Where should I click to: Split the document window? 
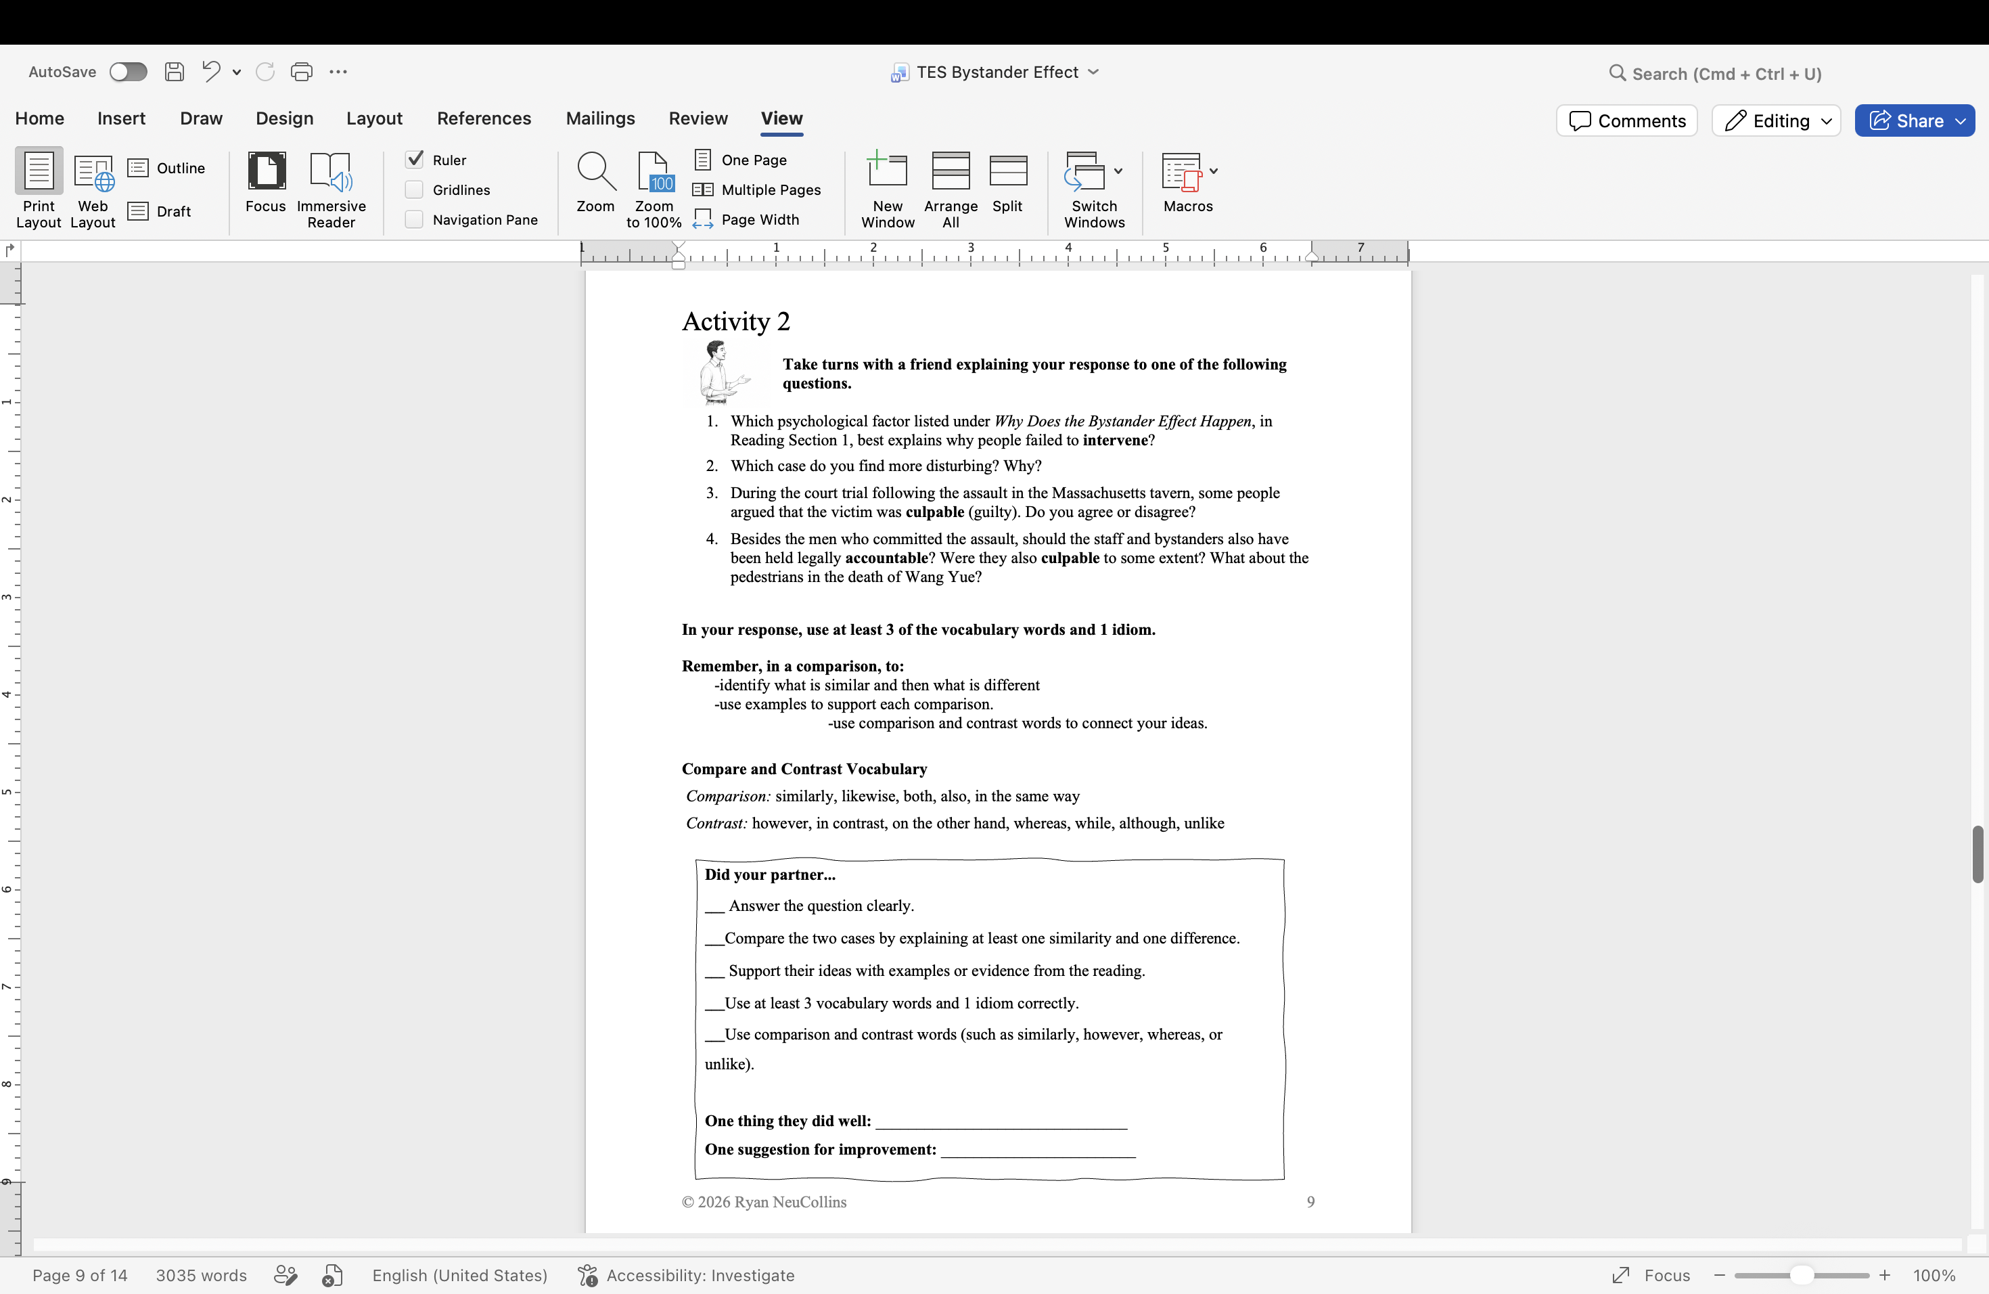click(x=1008, y=182)
